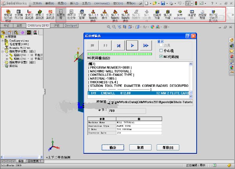Viewport: 235px width, 169px height.
Task: Open the CAMWorks menu
Action: tap(102, 3)
